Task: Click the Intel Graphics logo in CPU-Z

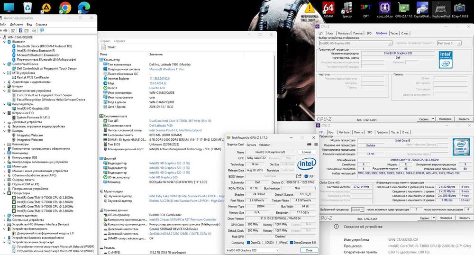Action: click(x=446, y=59)
